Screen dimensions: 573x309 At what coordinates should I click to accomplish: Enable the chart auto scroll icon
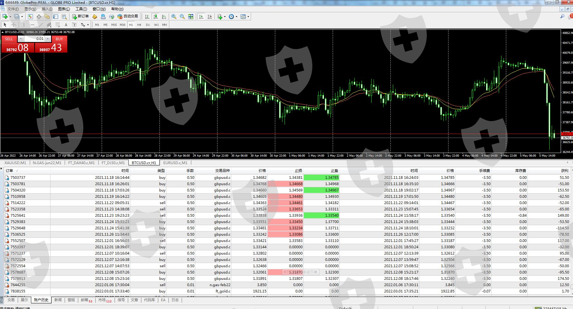(201, 17)
